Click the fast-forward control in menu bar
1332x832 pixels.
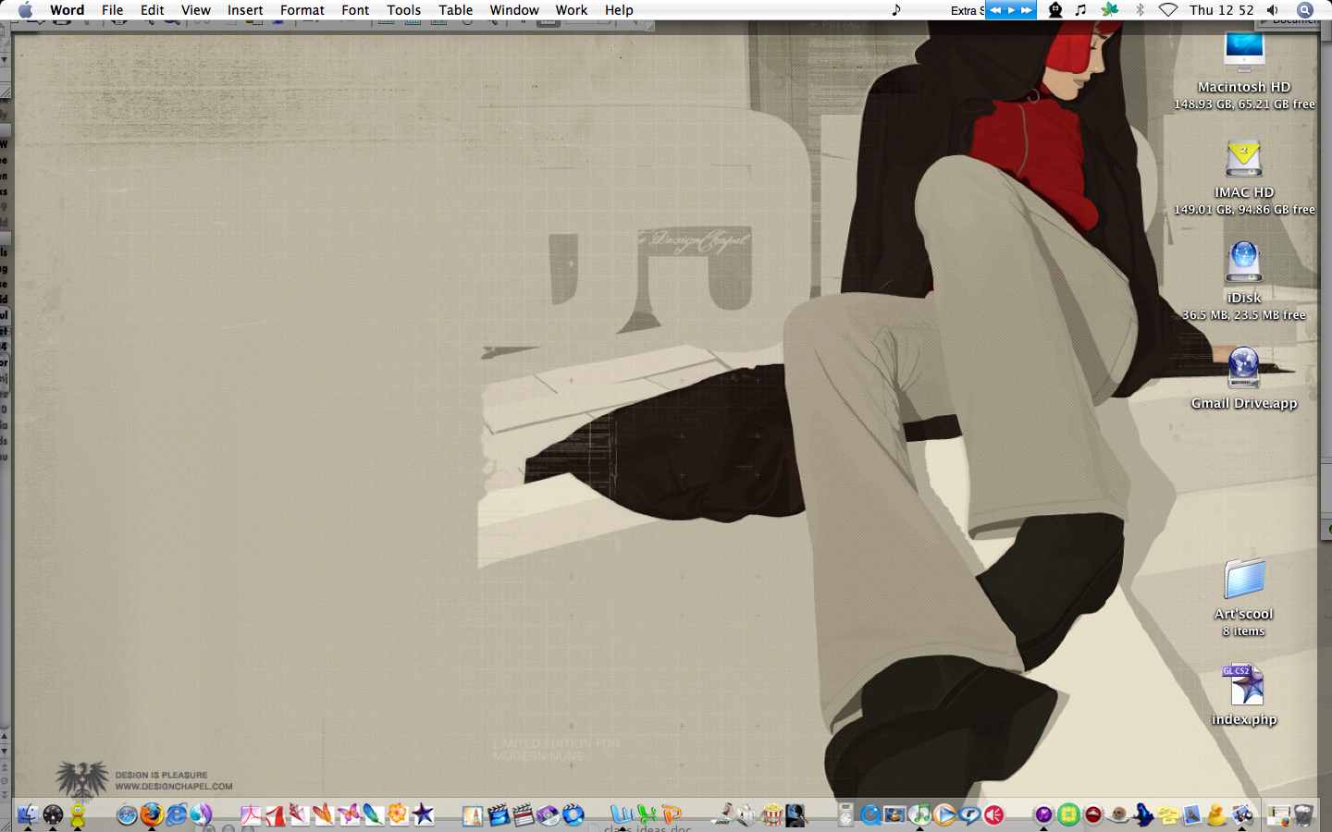(1026, 10)
